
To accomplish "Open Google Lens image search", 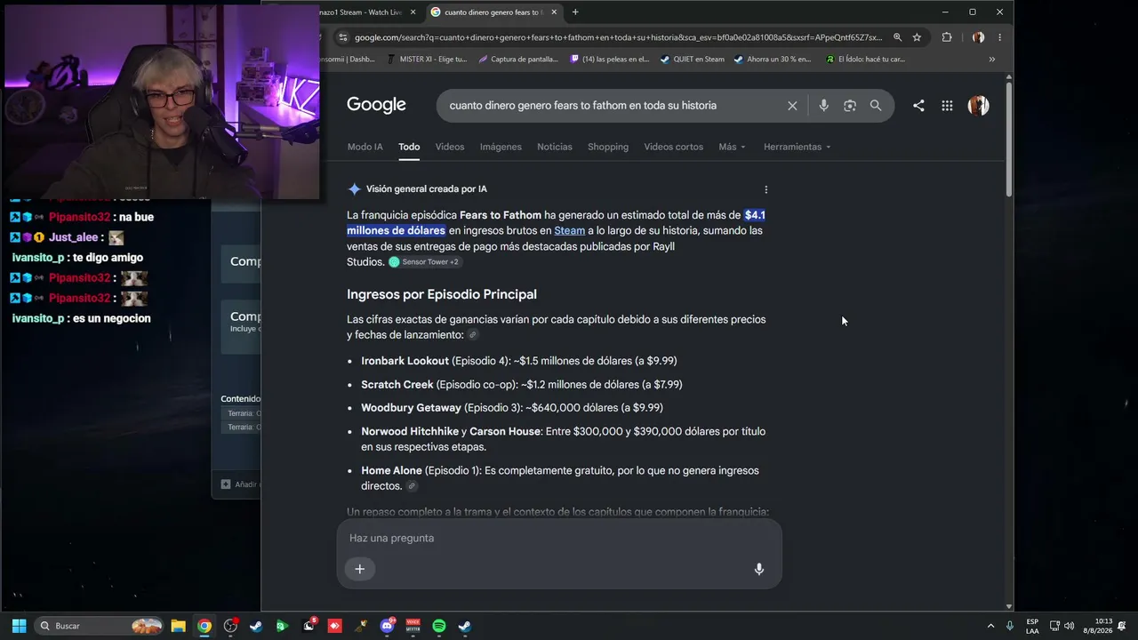I will click(x=850, y=106).
